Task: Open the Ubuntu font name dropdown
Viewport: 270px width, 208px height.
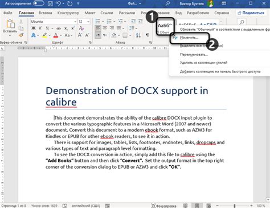Action: [75, 22]
